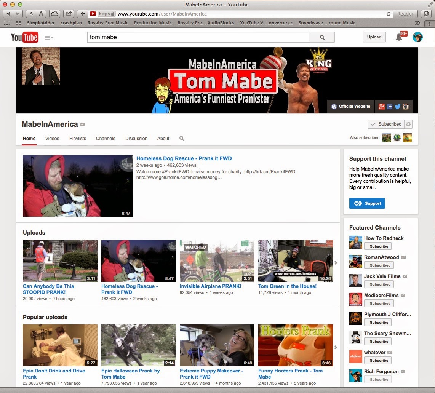This screenshot has height=393, width=435.
Task: Open Royalty Free Music bookmark
Action: [108, 23]
